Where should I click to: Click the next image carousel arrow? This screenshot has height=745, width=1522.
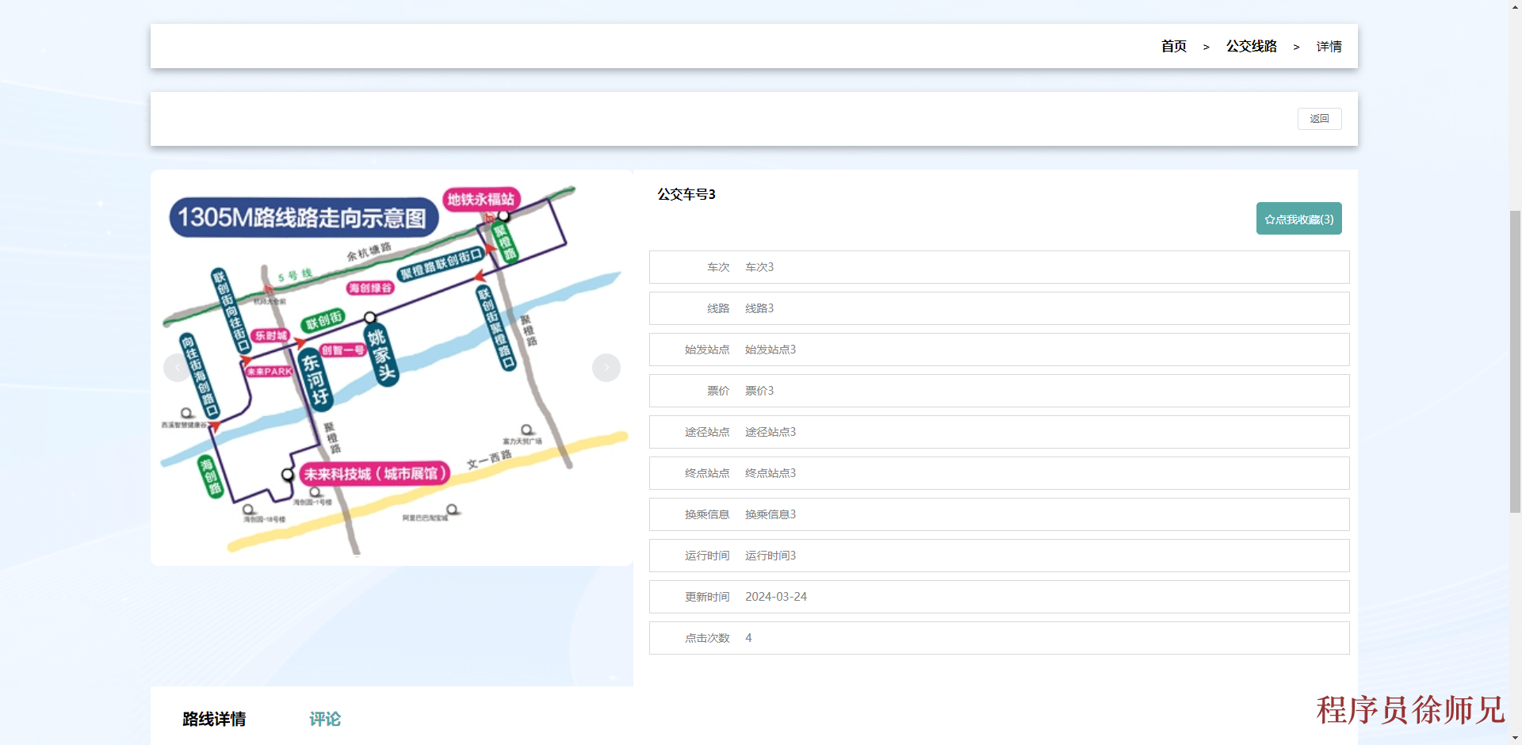coord(606,368)
